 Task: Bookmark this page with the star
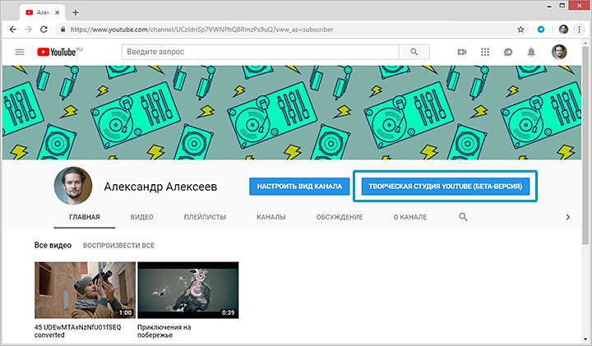(520, 29)
